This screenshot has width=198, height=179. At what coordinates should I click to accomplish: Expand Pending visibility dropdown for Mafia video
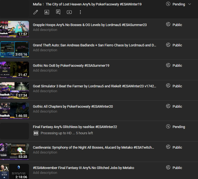(x=189, y=4)
